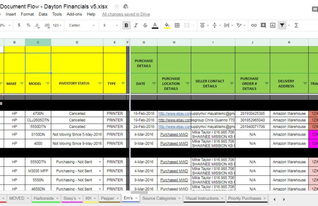Select the HP cell in the 4700N row
This screenshot has width=318, height=206.
click(x=14, y=114)
